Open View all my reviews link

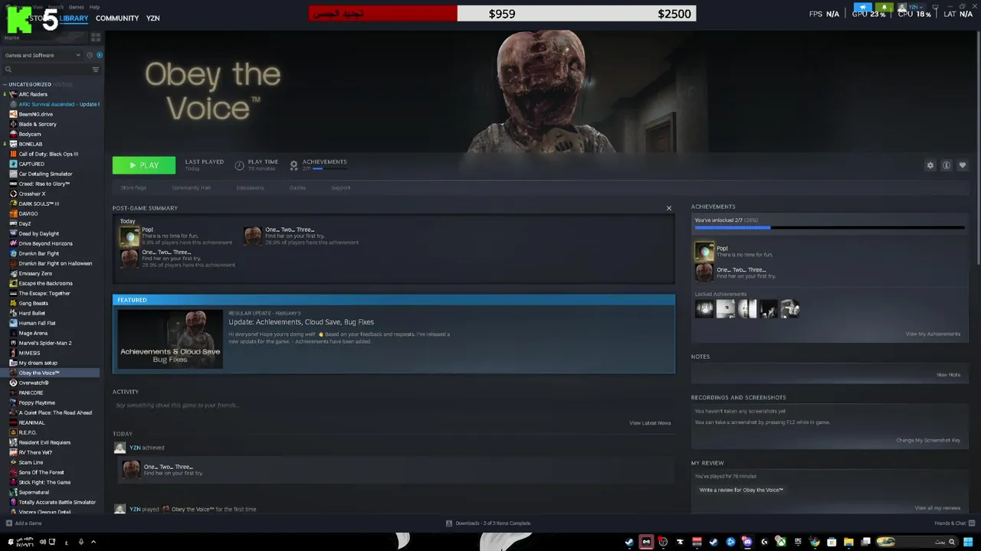(937, 508)
